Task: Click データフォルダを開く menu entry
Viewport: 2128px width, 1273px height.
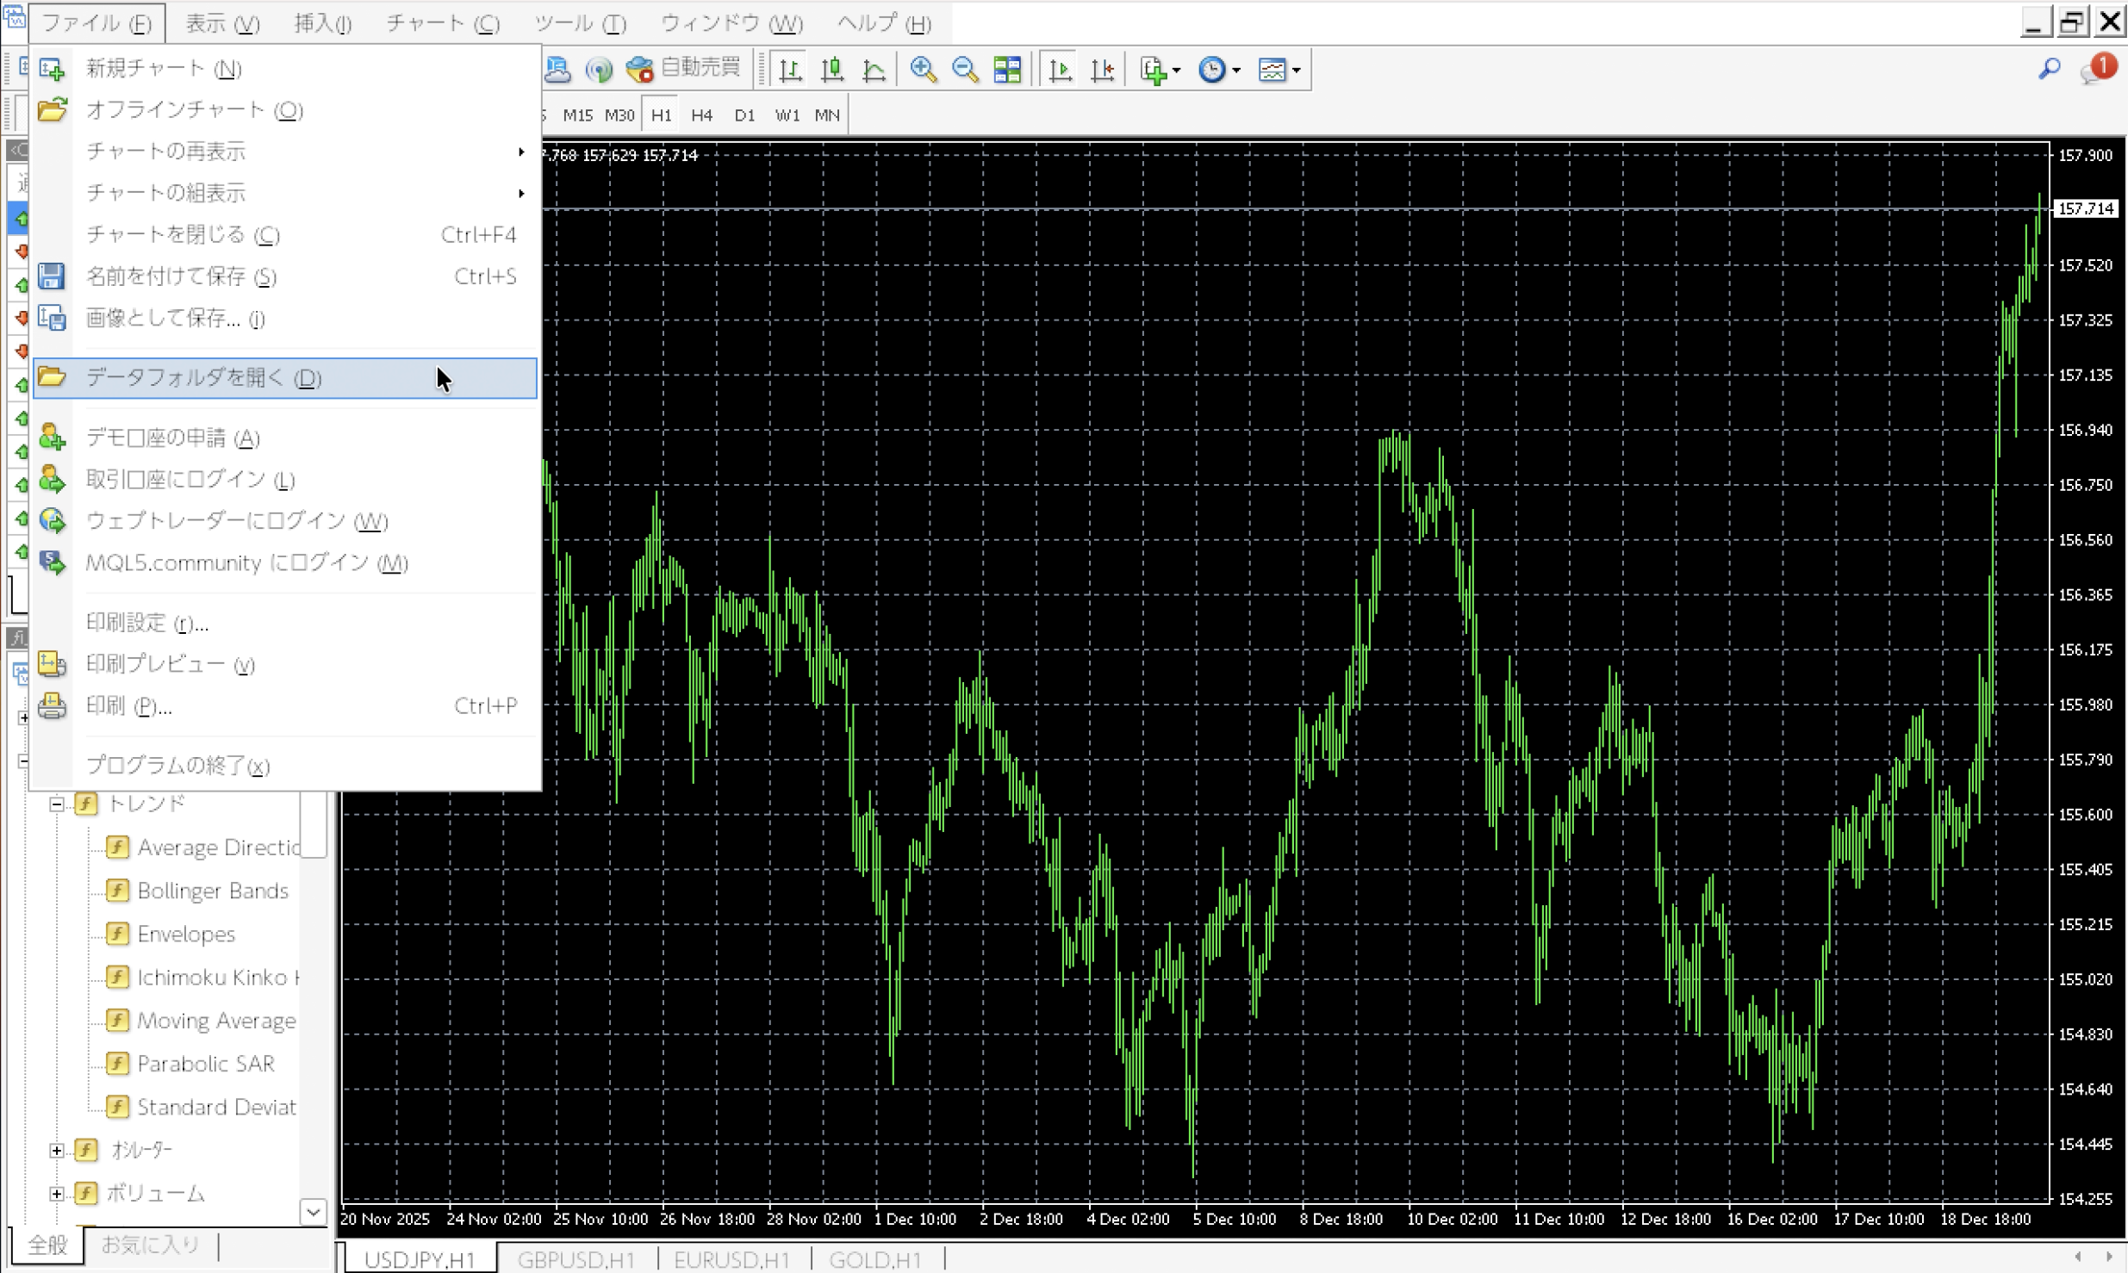Action: coord(203,378)
